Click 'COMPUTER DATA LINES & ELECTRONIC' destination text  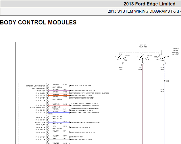[x=86, y=109]
